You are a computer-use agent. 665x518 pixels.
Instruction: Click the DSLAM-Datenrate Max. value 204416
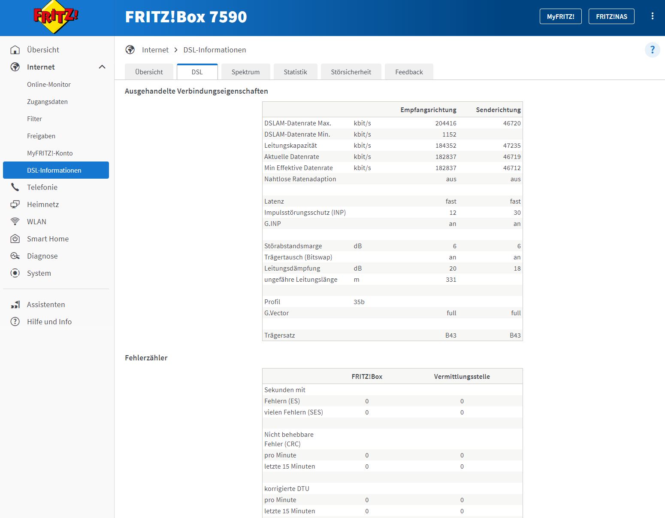pos(446,123)
